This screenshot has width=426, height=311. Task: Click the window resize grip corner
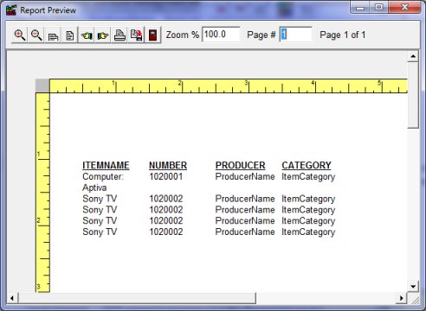pyautogui.click(x=415, y=300)
